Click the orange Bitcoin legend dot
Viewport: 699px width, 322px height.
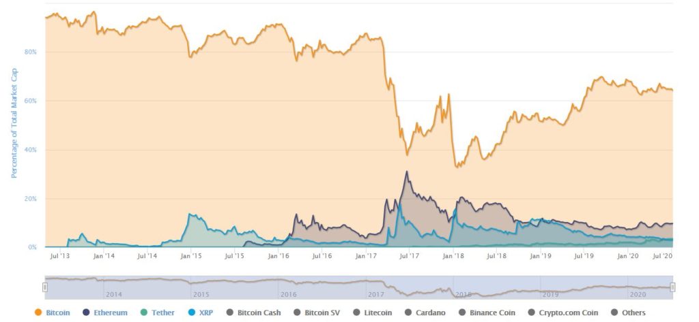38,312
